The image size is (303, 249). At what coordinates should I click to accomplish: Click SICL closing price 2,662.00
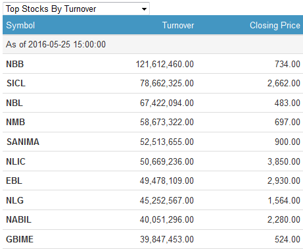[x=284, y=84]
